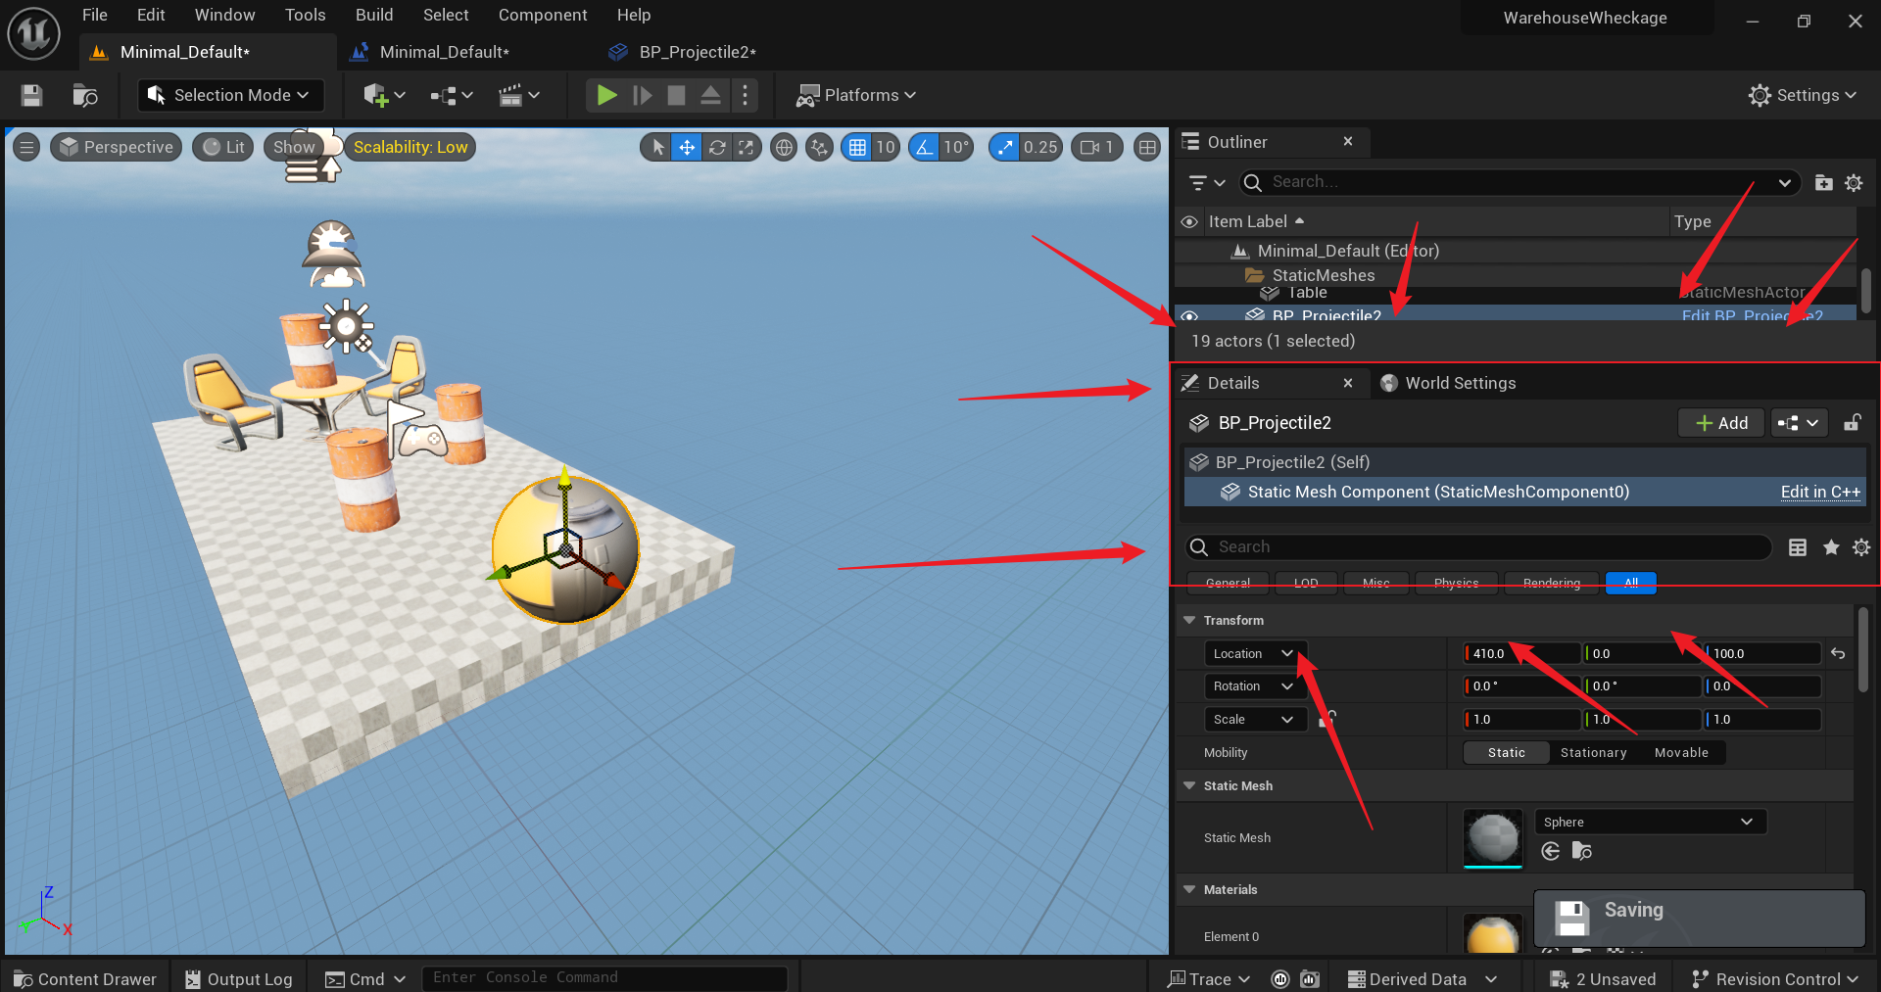
Task: Click the save level floppy icon
Action: pyautogui.click(x=31, y=95)
